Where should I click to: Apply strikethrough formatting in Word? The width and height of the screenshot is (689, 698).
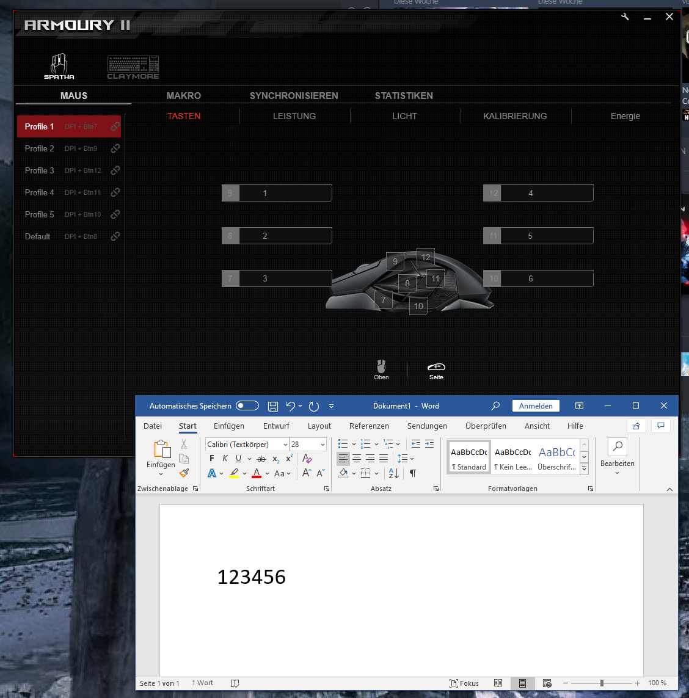(261, 459)
